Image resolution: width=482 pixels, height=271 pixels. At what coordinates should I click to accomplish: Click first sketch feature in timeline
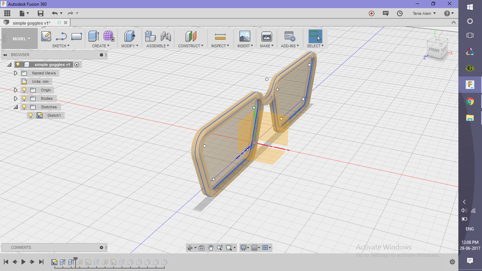click(x=54, y=262)
